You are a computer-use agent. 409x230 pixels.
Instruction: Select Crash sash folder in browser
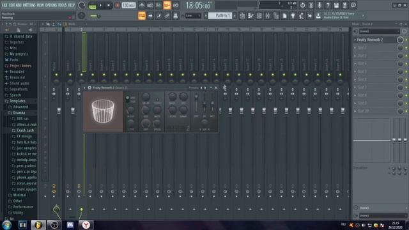click(x=25, y=130)
